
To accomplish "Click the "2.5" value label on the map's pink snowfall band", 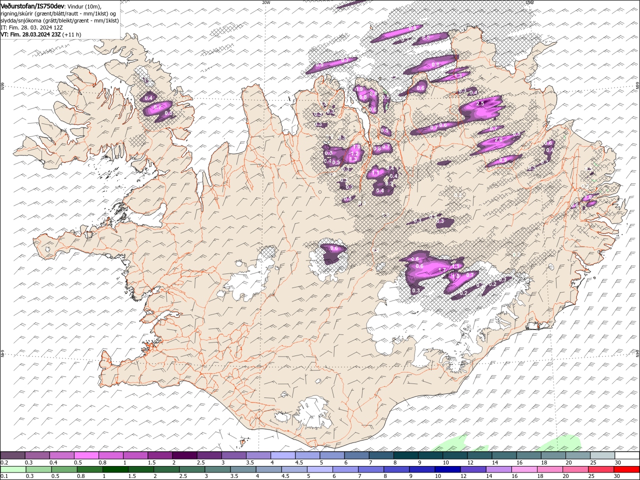I will [x=480, y=103].
